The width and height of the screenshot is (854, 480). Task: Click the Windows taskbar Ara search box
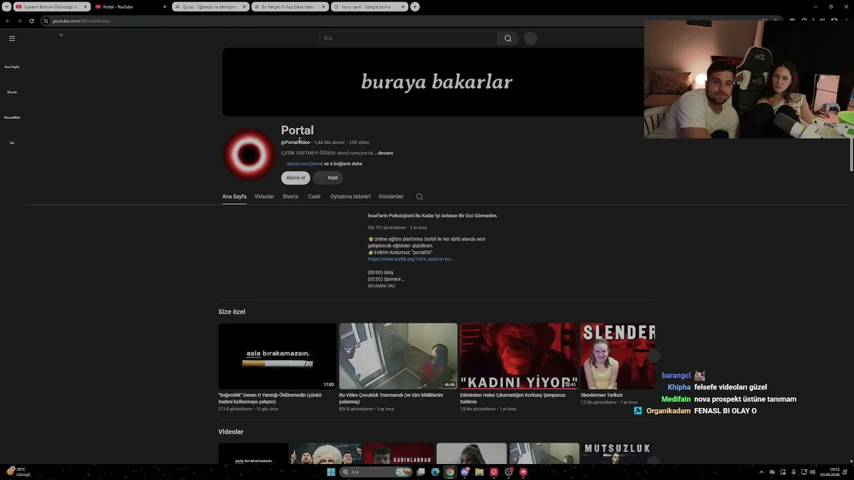[376, 472]
